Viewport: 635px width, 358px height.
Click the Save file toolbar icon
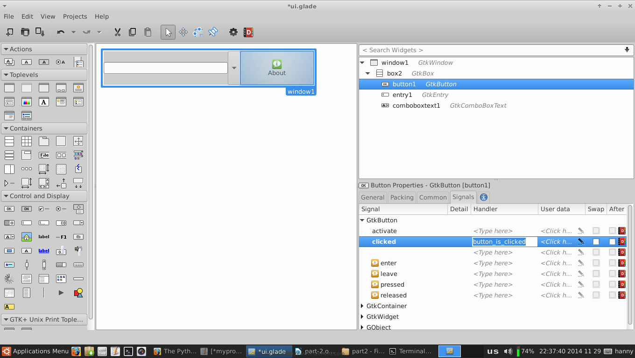pos(40,32)
